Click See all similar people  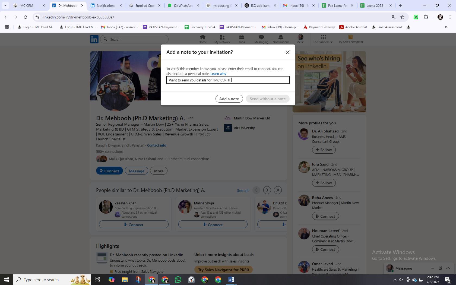pyautogui.click(x=243, y=191)
